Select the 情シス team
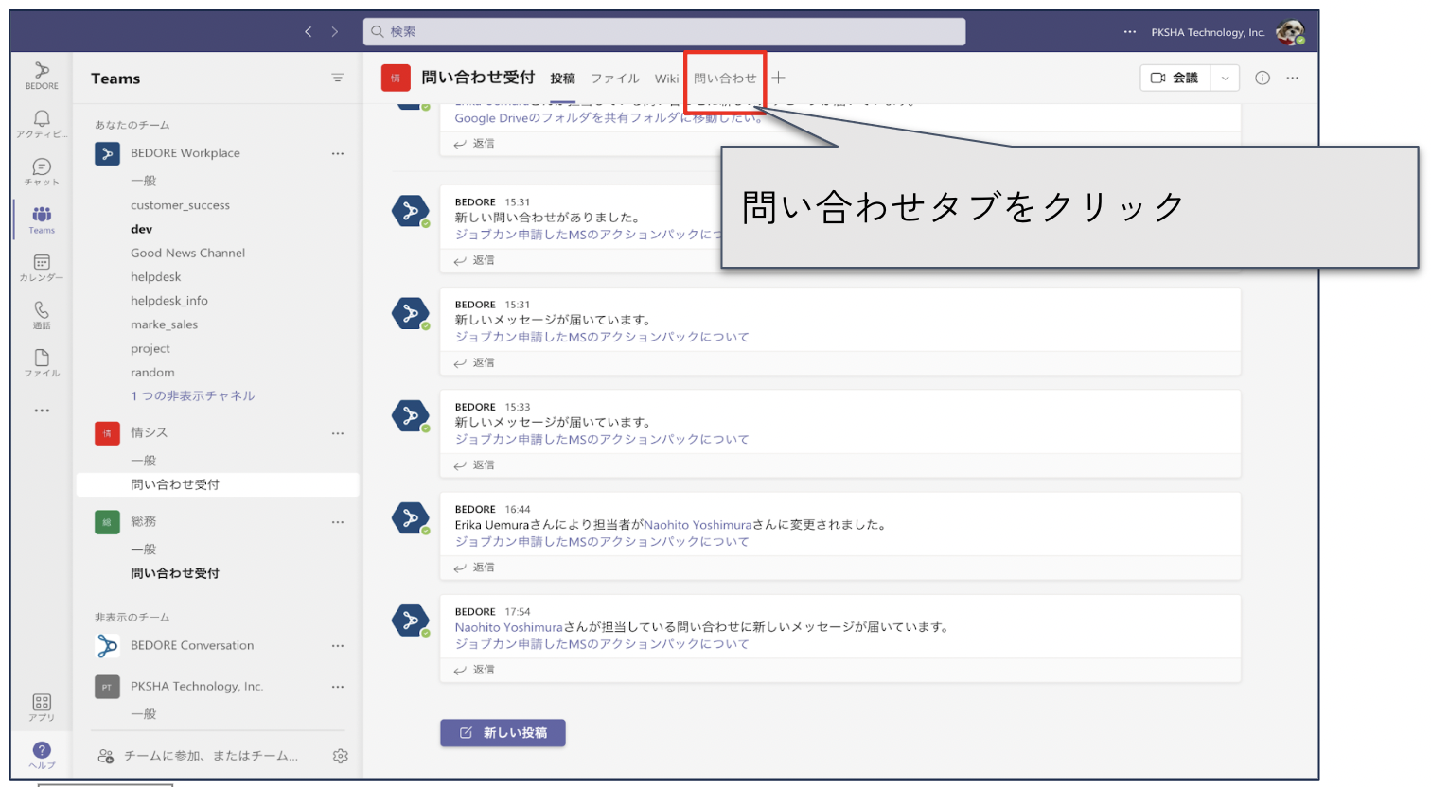This screenshot has height=787, width=1431. pyautogui.click(x=149, y=432)
